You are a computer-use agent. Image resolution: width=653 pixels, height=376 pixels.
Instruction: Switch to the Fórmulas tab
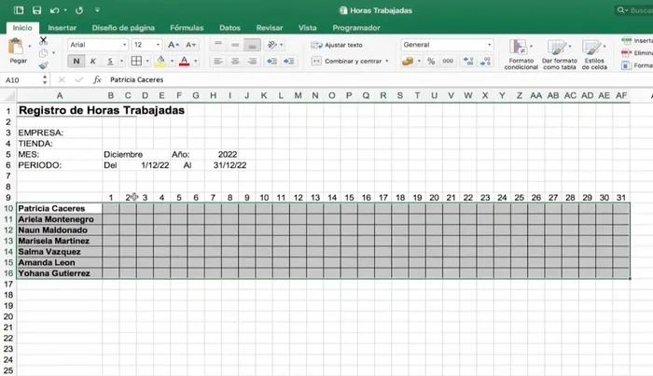187,28
